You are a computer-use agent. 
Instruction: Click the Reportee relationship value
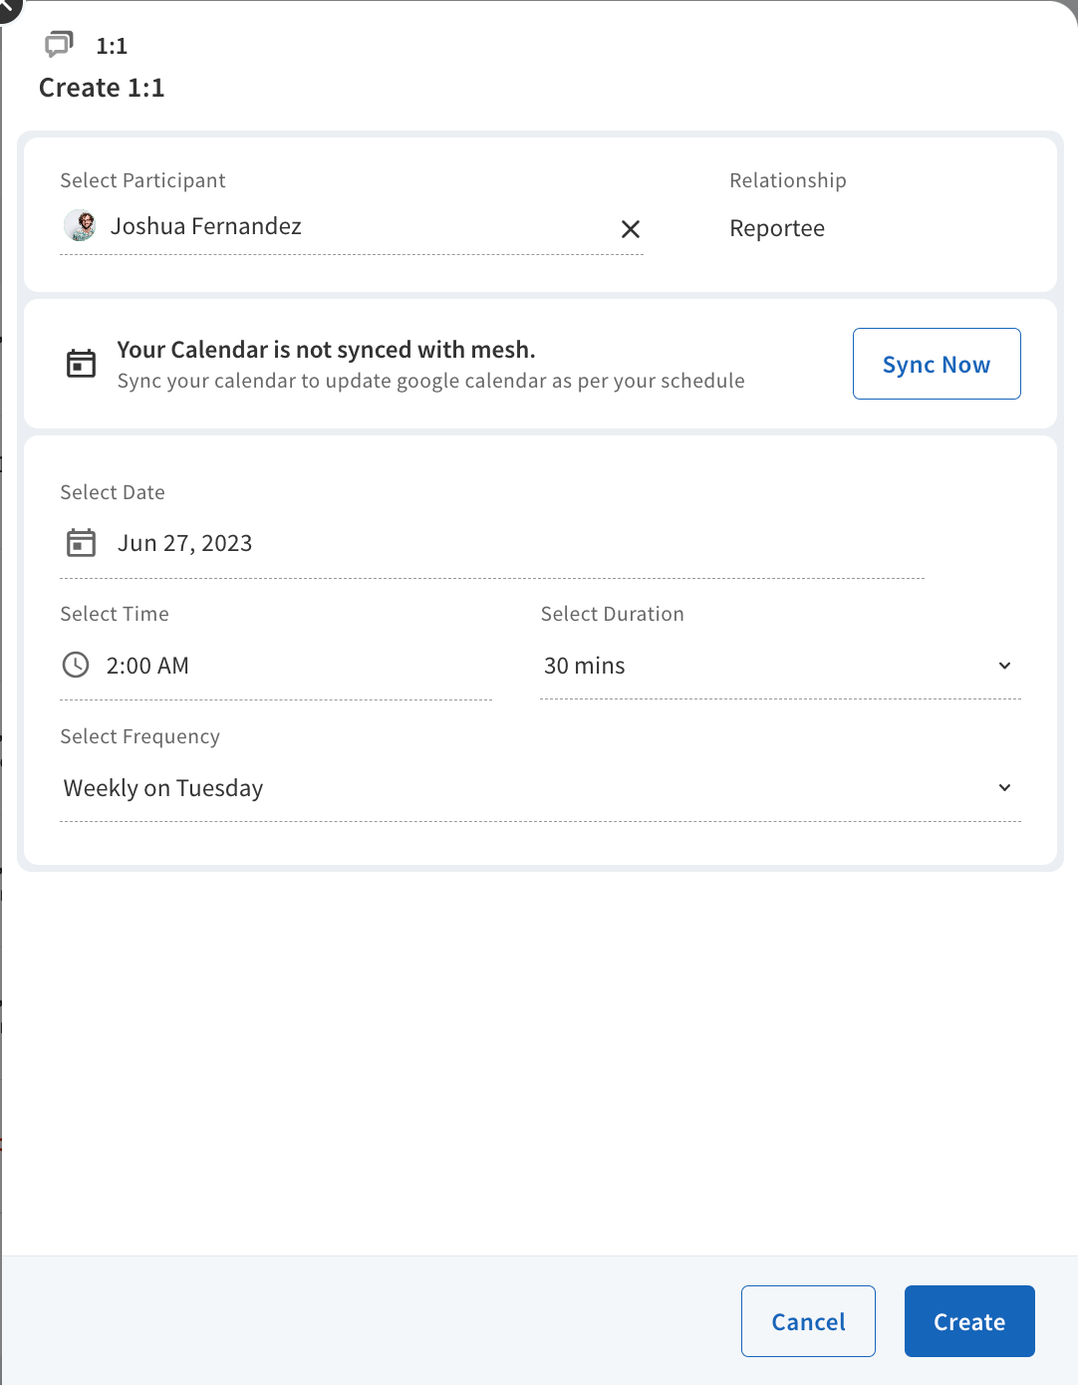point(777,228)
